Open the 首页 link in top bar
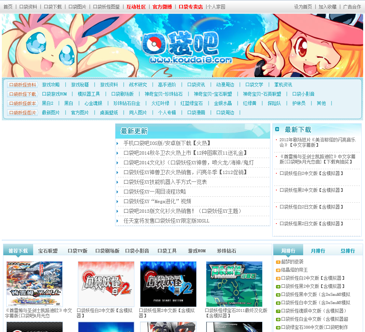The width and height of the screenshot is (365, 332). pos(8,7)
